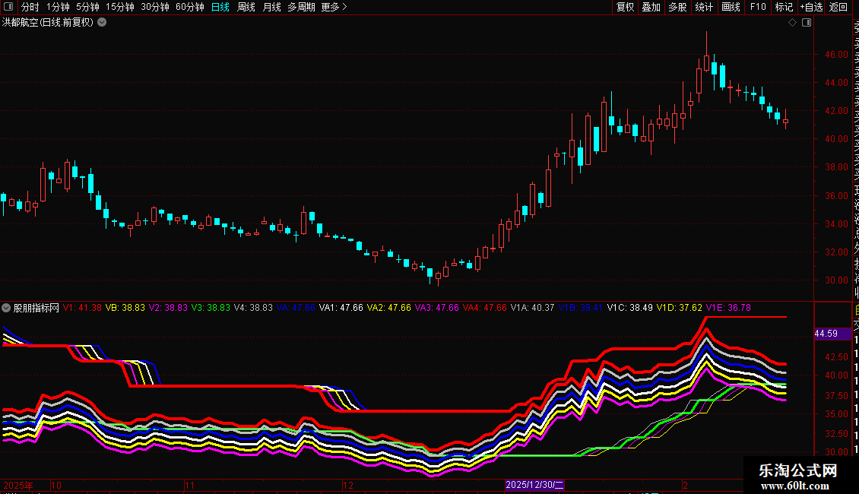Click the VA3: 47.66 indicator value
Image resolution: width=859 pixels, height=494 pixels.
point(436,308)
